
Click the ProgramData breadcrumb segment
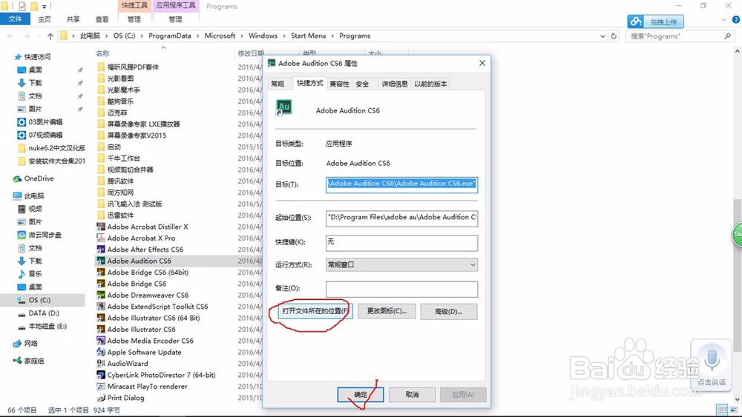coord(170,36)
